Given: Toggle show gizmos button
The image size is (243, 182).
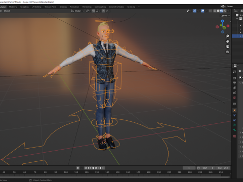Looking at the screenshot, I should [195, 11].
